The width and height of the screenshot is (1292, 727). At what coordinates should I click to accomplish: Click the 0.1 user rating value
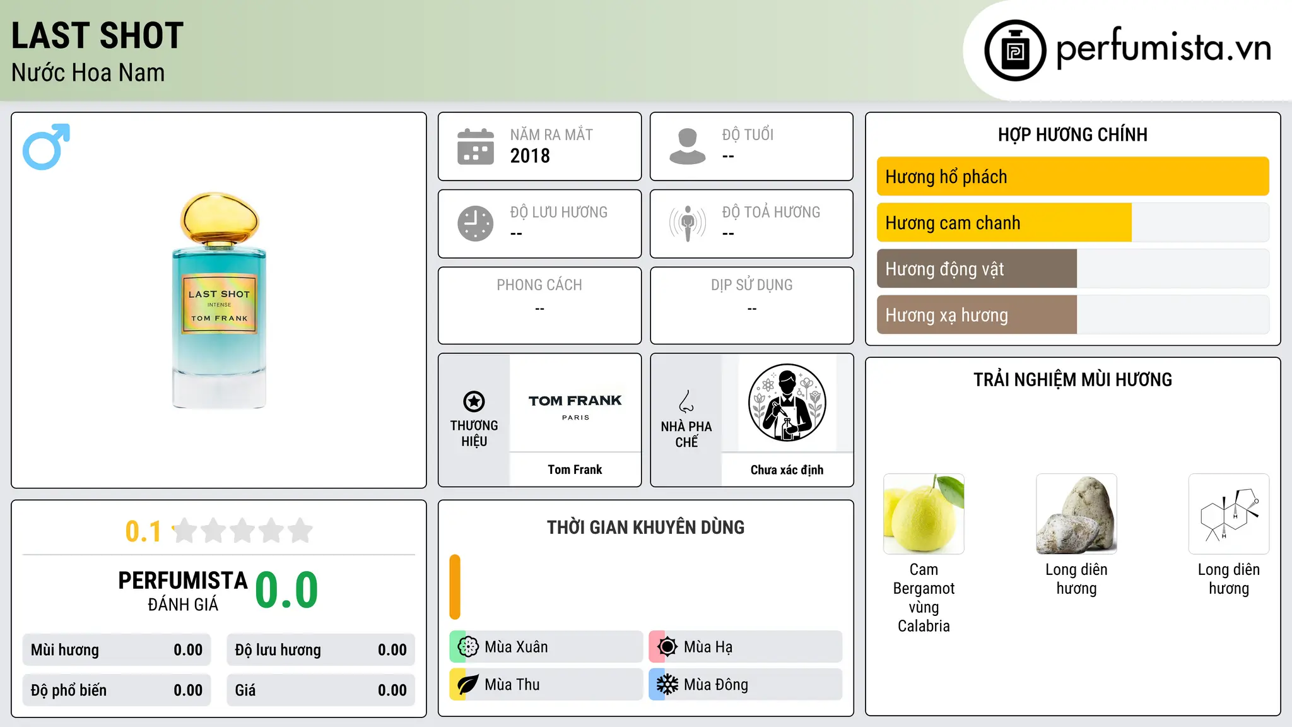pyautogui.click(x=143, y=531)
